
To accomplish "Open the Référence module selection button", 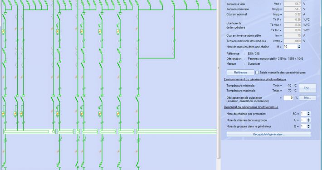I will pyautogui.click(x=240, y=73).
